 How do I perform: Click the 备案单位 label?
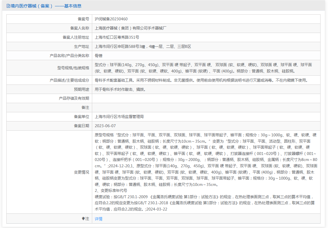click(82, 117)
